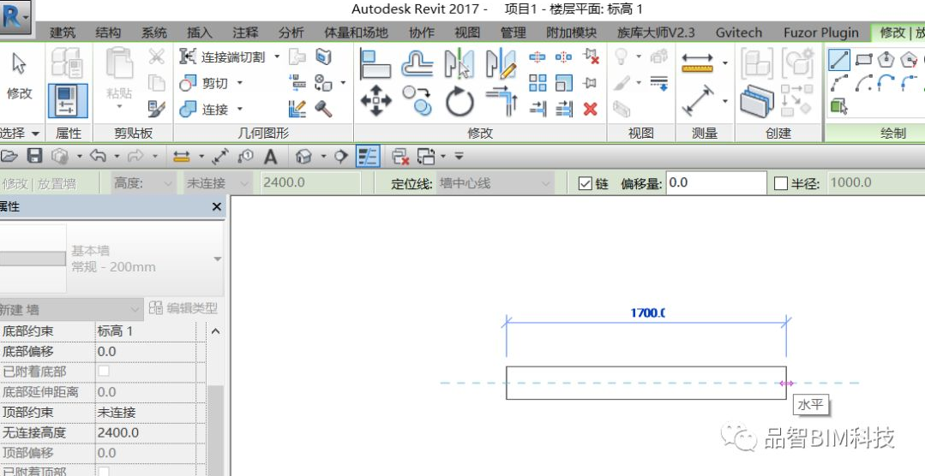Screen dimensions: 925x476
Task: Click the Demolish hammer icon
Action: click(x=323, y=109)
